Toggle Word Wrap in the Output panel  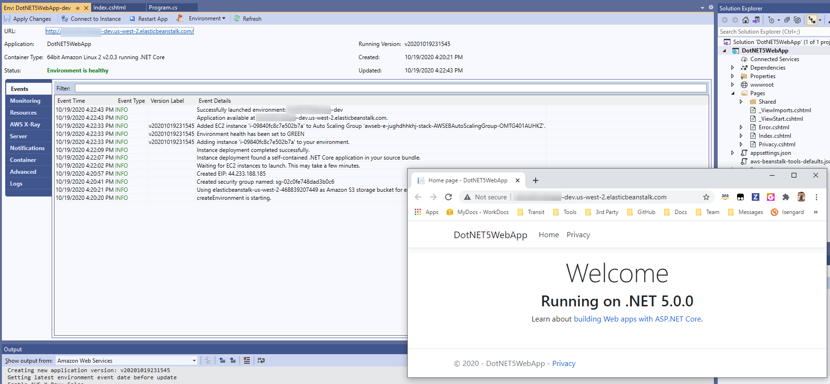coord(261,360)
